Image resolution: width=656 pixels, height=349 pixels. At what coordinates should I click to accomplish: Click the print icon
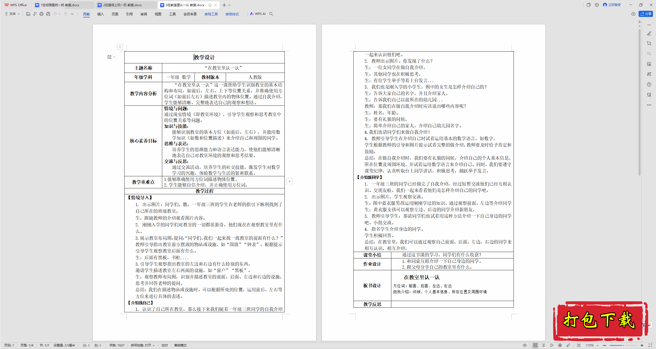coord(42,14)
